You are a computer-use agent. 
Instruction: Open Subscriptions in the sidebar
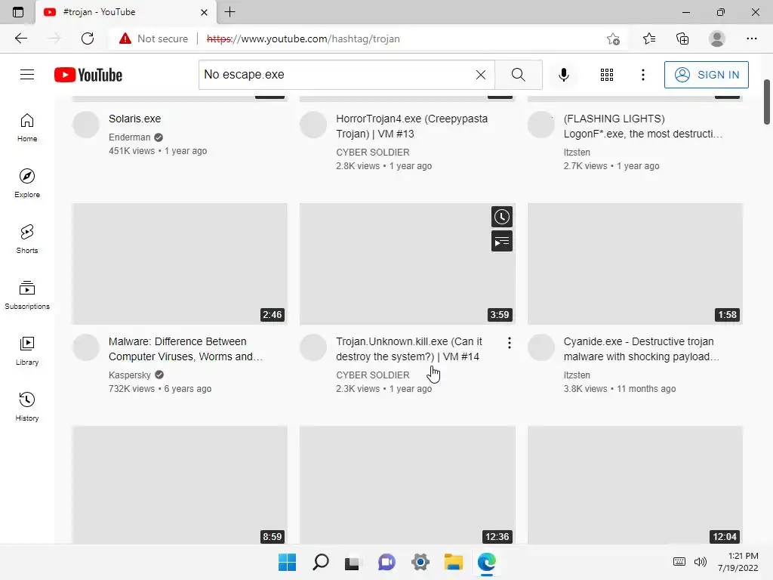[27, 295]
